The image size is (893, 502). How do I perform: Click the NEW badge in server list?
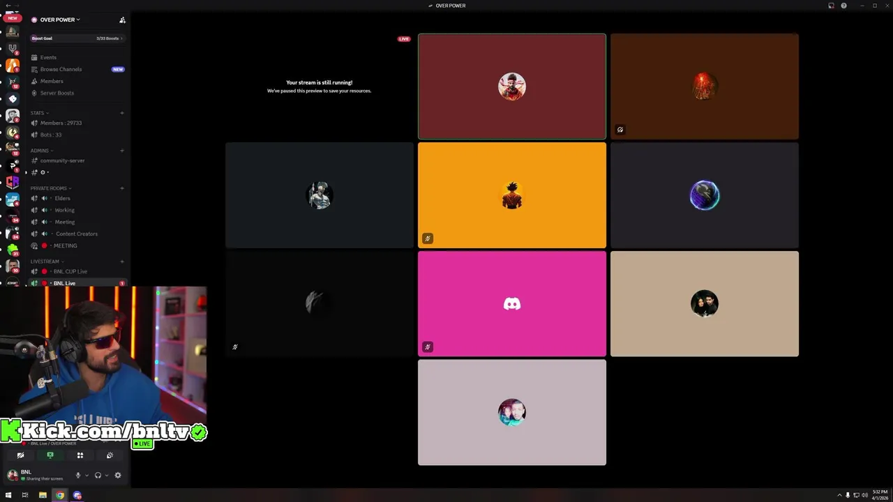[12, 18]
